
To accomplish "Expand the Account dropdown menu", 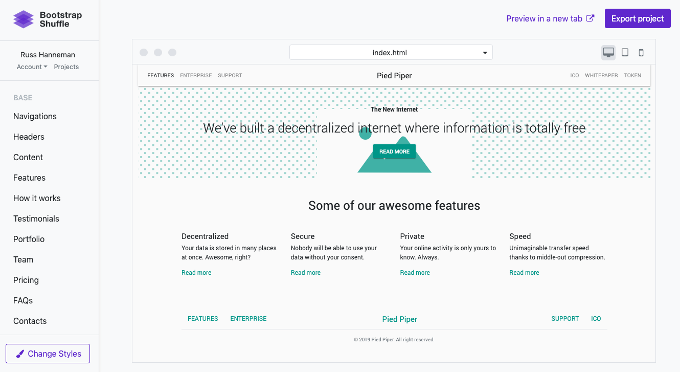I will point(32,67).
